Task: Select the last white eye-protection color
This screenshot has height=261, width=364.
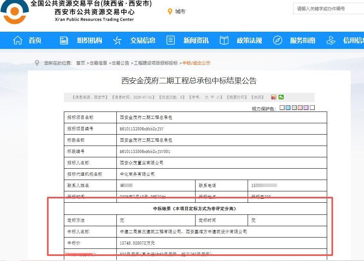Action: (312, 108)
